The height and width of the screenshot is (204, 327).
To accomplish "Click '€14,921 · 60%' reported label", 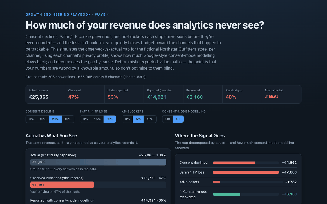I will [154, 200].
